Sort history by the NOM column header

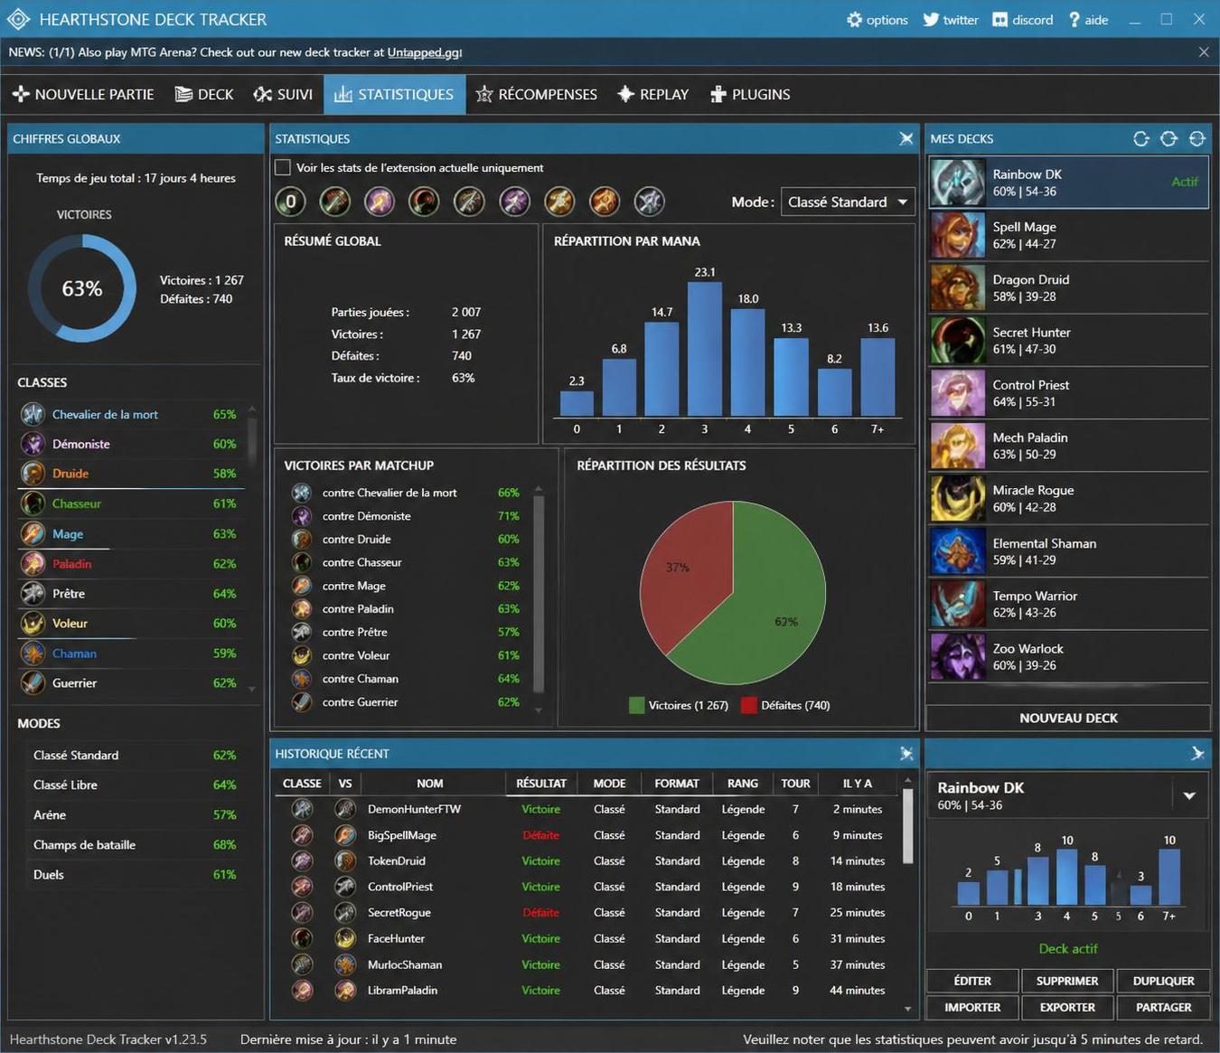point(430,784)
